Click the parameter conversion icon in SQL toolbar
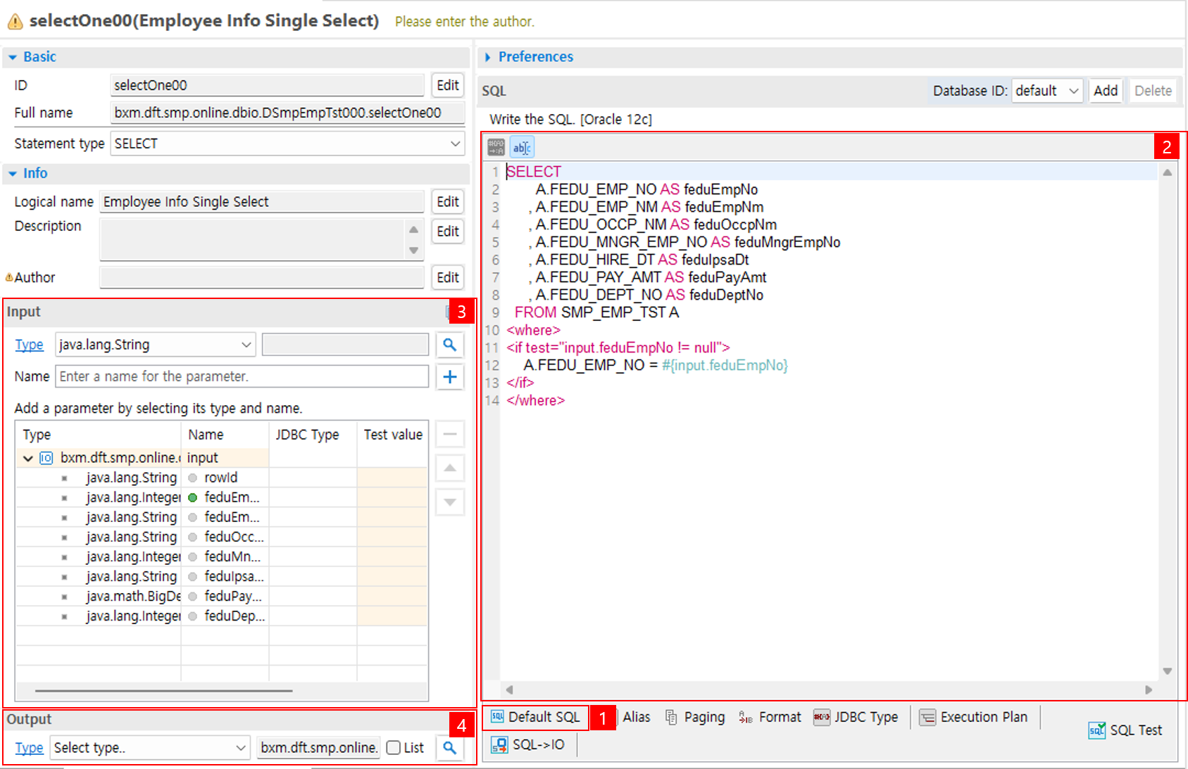Image resolution: width=1188 pixels, height=769 pixels. (495, 146)
